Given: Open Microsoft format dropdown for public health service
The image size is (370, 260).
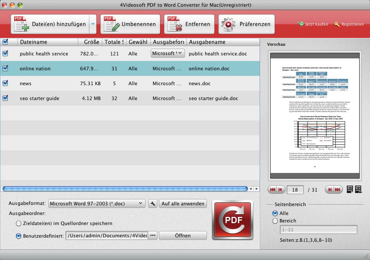Looking at the screenshot, I should coord(168,53).
